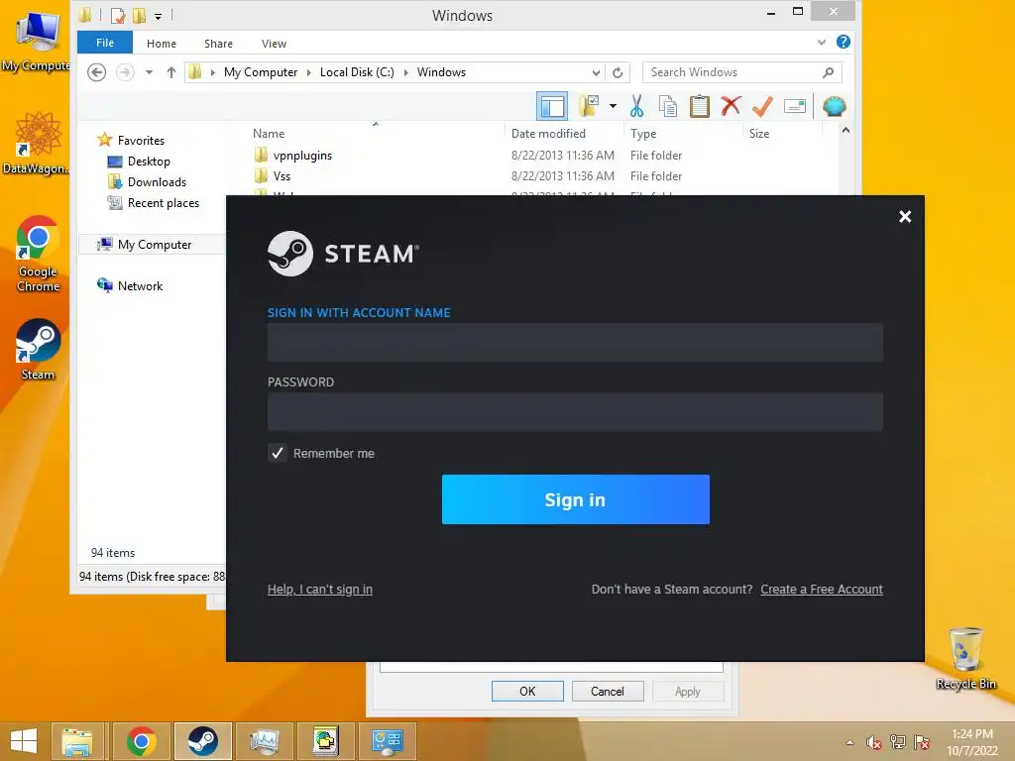Open My Computer desktop icon
This screenshot has width=1015, height=761.
[37, 40]
